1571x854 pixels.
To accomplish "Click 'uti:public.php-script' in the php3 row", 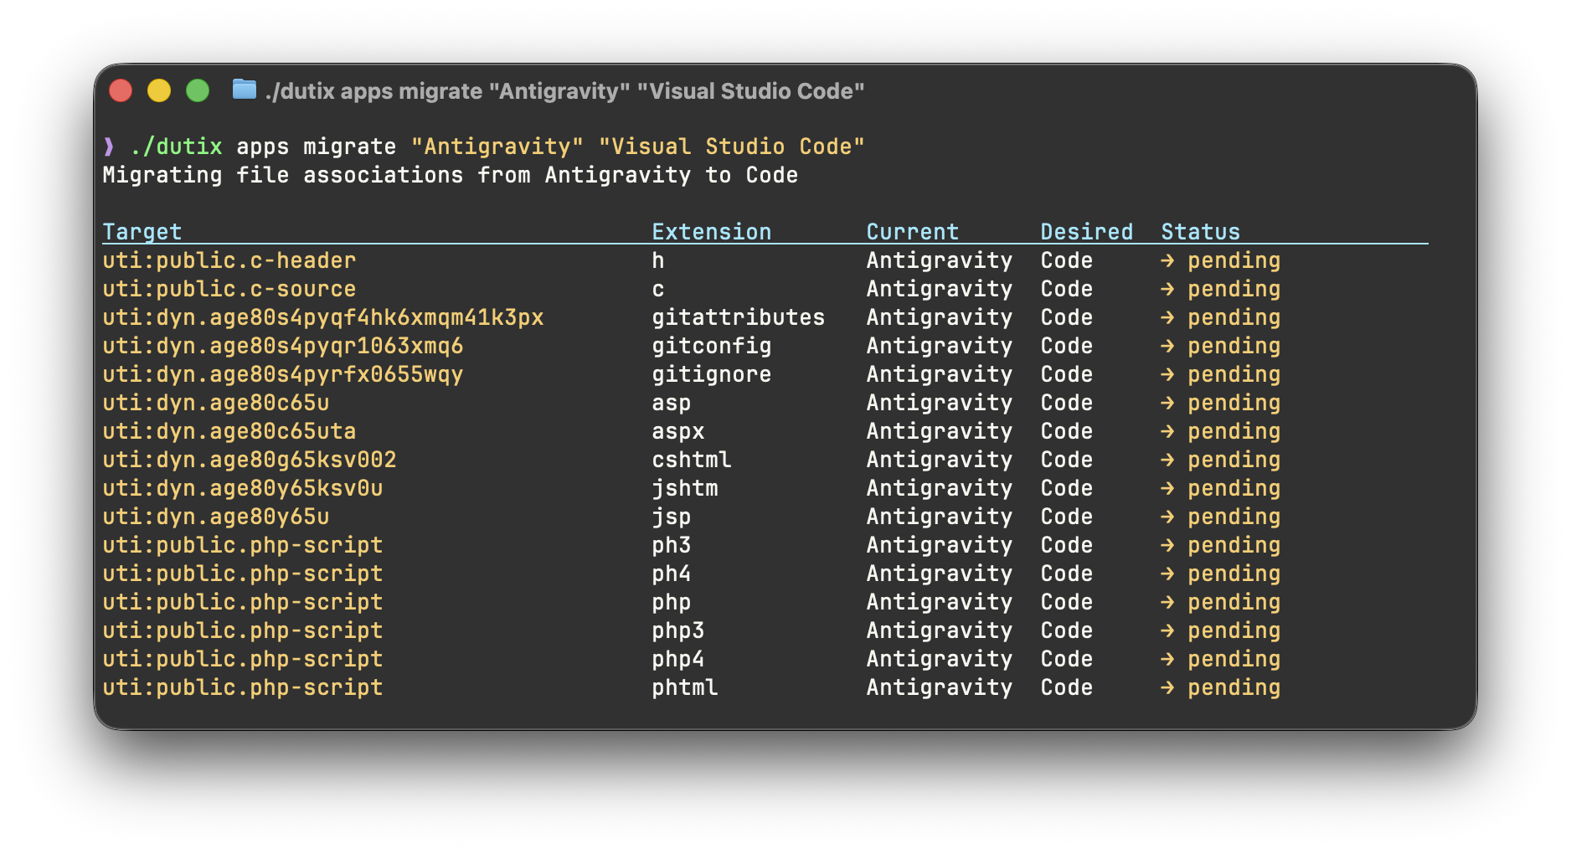I will (243, 630).
